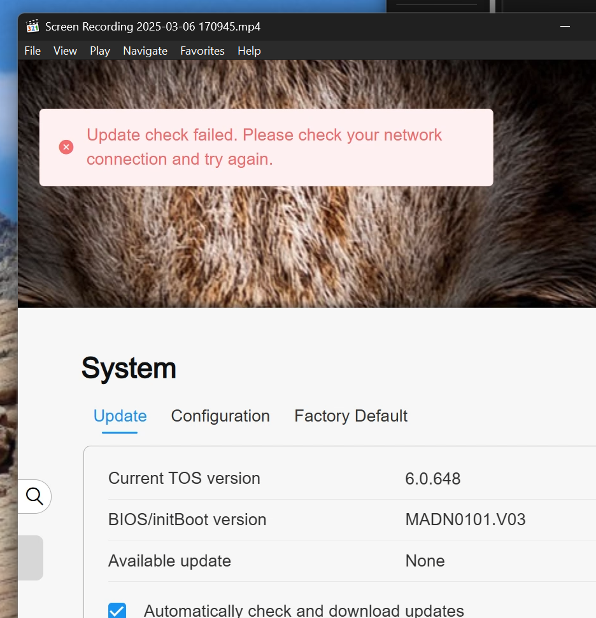Open the Help menu

pos(249,51)
